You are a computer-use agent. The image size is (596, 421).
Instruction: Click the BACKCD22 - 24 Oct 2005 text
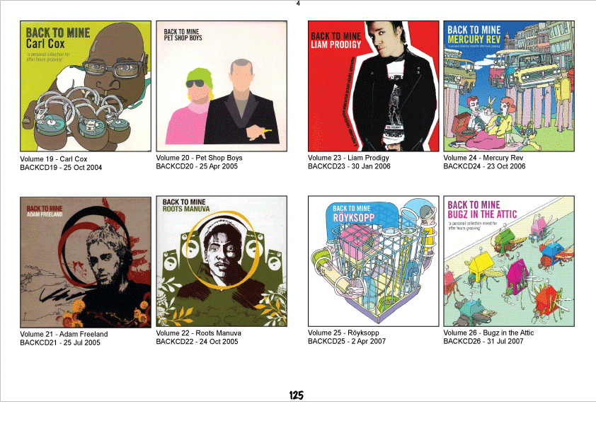(197, 342)
